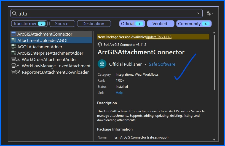This screenshot has width=225, height=146.
Task: Click the details scrollbar up arrow
Action: click(x=214, y=33)
